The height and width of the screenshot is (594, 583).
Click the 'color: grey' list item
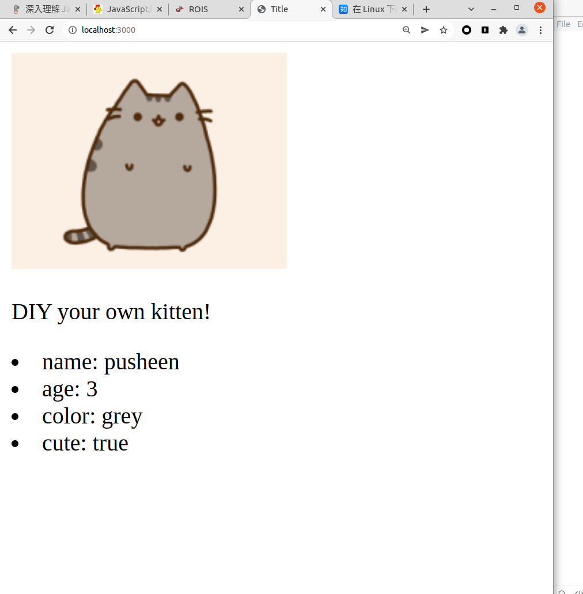[x=92, y=417]
